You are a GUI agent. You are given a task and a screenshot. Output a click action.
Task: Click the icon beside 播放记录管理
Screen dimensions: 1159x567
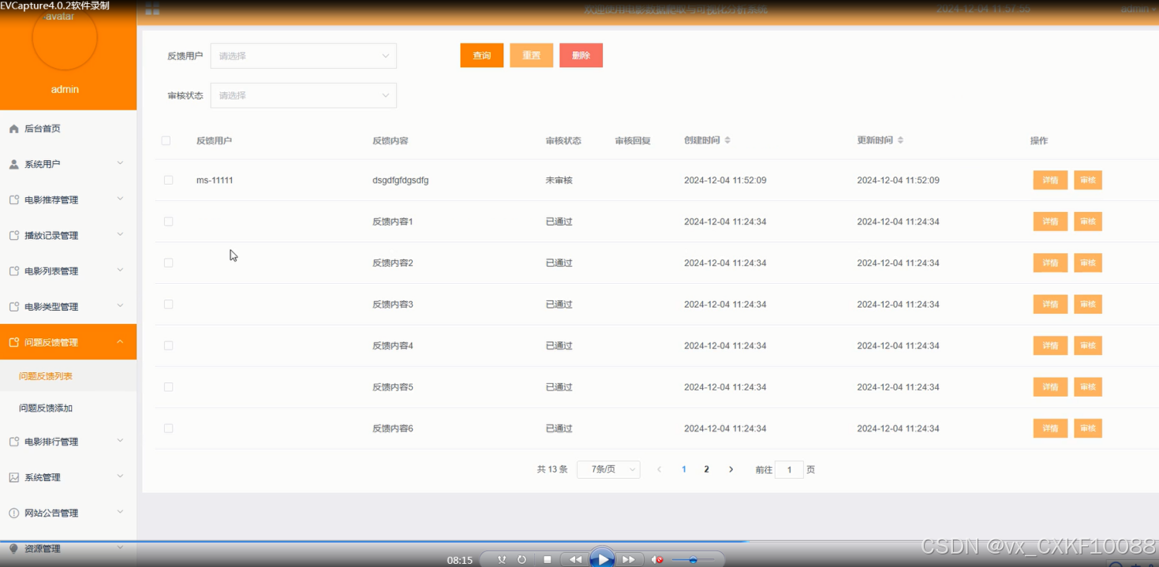click(13, 235)
